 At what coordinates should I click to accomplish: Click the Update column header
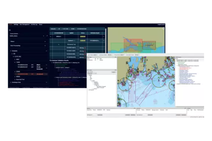coord(71,33)
